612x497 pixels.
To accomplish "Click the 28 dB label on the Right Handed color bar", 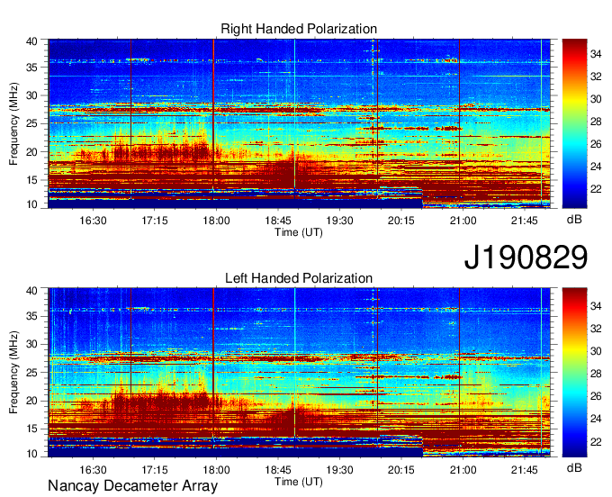I will [596, 122].
